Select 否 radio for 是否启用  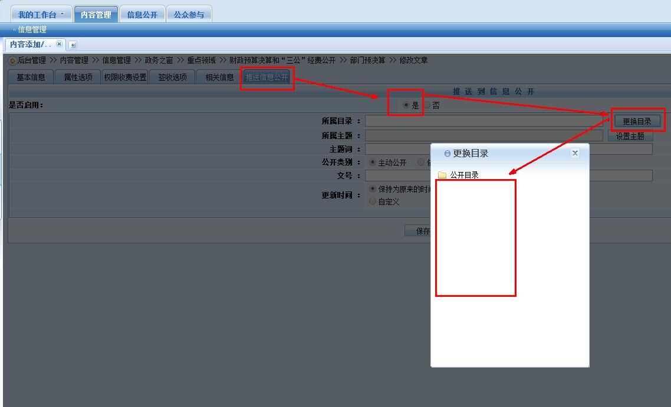tap(427, 105)
